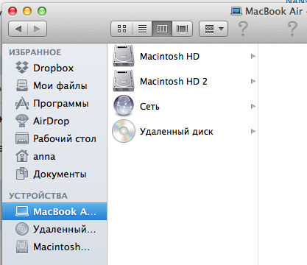Click the Forward navigation arrow
307x265 pixels.
click(x=37, y=29)
